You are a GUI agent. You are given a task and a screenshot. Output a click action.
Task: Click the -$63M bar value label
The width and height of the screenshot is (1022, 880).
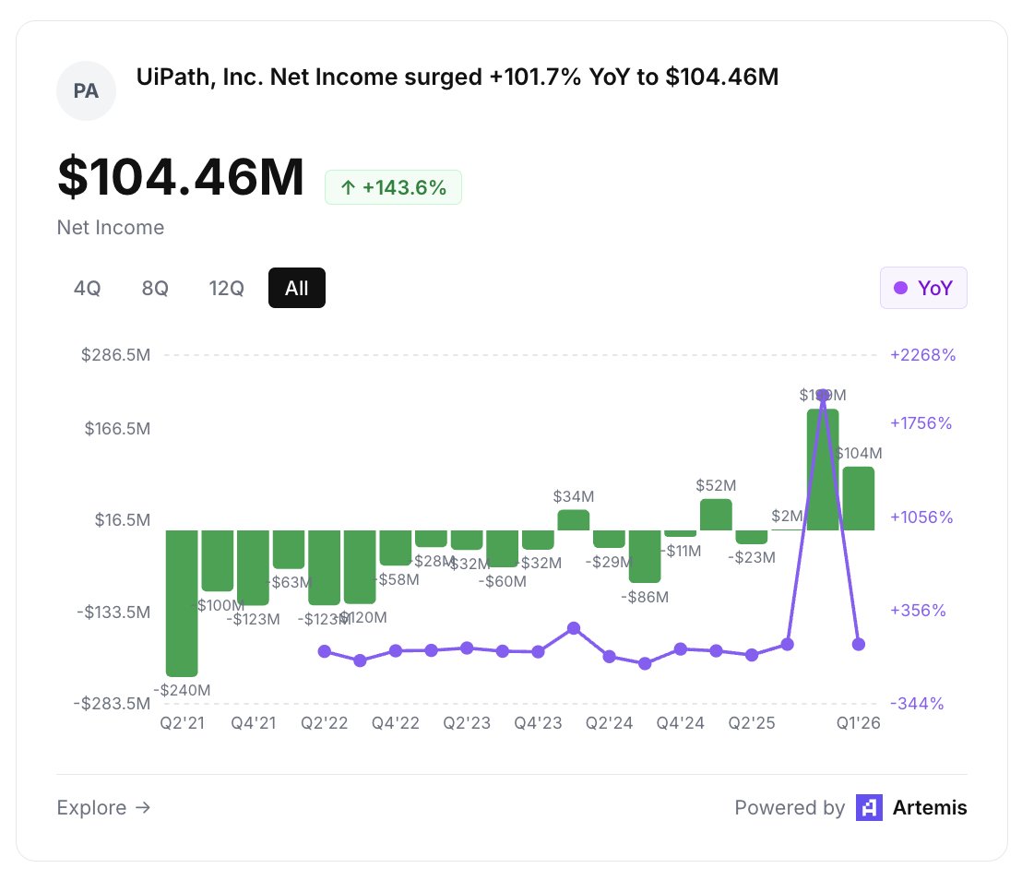[x=290, y=582]
